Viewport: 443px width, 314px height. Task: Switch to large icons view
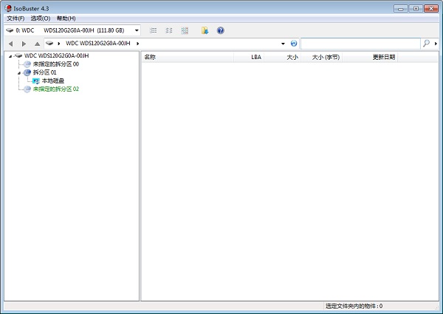coord(185,30)
